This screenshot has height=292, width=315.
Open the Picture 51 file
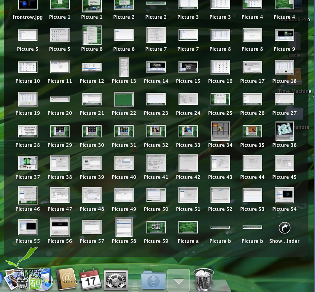click(x=188, y=195)
